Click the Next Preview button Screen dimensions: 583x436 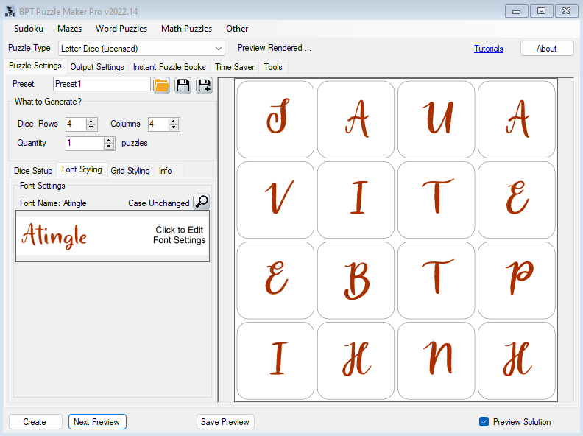(x=97, y=422)
